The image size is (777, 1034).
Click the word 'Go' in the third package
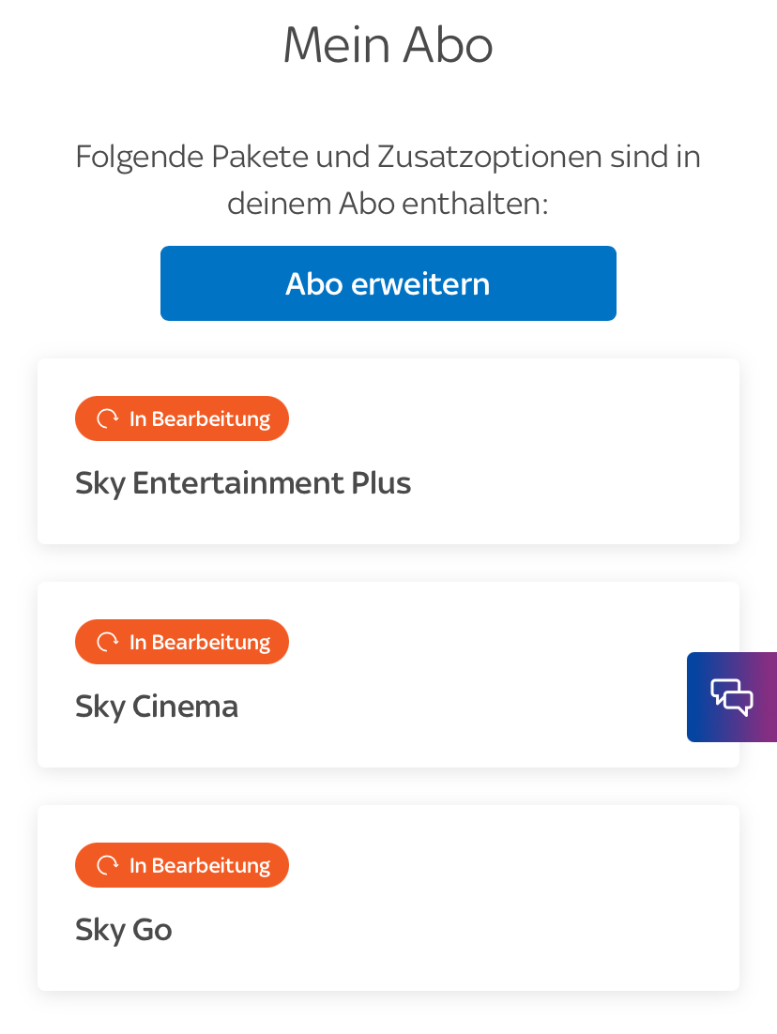(x=151, y=930)
